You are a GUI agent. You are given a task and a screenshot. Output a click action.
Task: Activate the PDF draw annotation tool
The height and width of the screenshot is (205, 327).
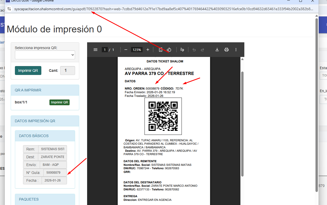pyautogui.click(x=182, y=50)
